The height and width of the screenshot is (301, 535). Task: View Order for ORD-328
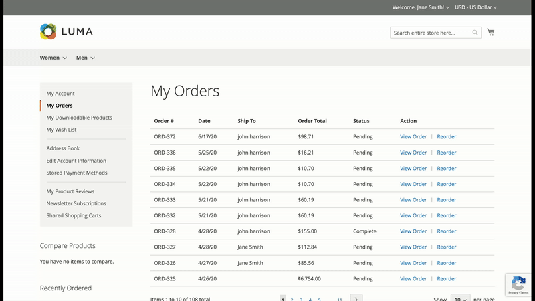[x=413, y=231]
